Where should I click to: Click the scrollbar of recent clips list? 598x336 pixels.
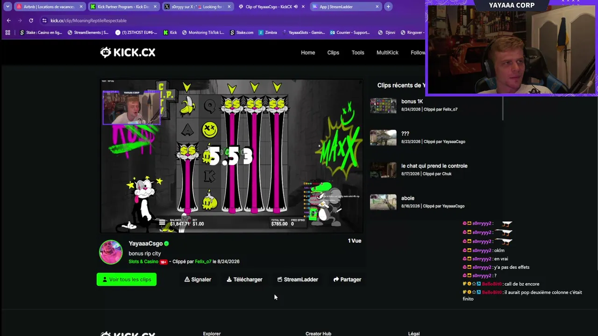pos(503,108)
